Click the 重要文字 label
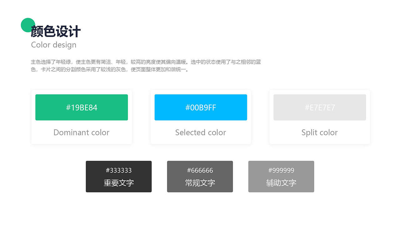The width and height of the screenshot is (400, 225). tap(119, 183)
